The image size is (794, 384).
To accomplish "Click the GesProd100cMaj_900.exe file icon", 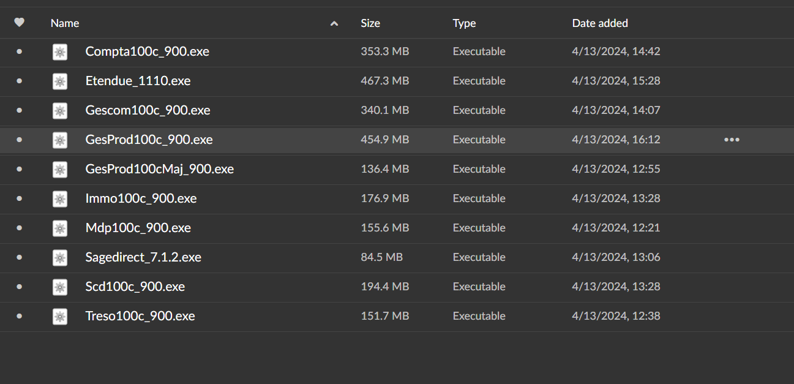I will coord(59,170).
